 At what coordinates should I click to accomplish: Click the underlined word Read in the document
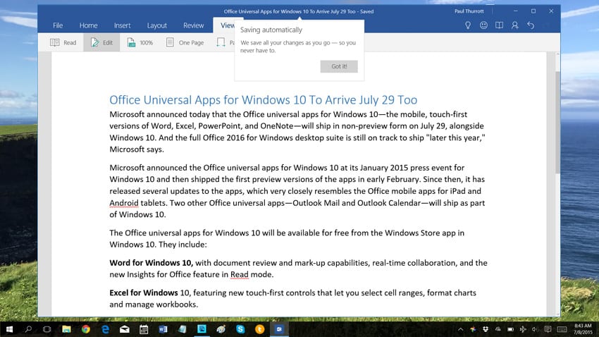[240, 274]
